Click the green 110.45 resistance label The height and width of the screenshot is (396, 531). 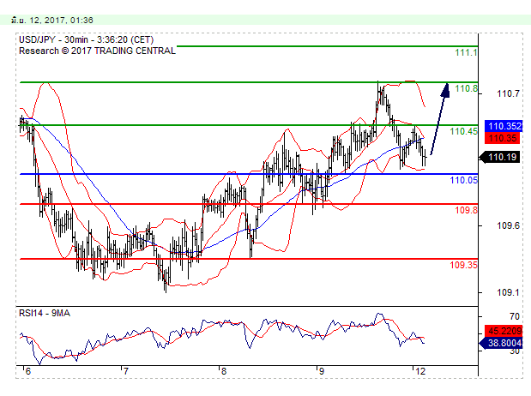[x=463, y=131]
